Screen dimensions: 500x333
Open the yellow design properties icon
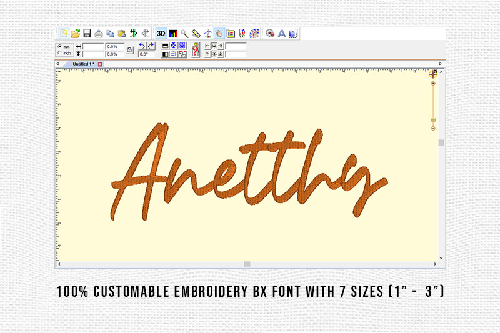(x=231, y=34)
